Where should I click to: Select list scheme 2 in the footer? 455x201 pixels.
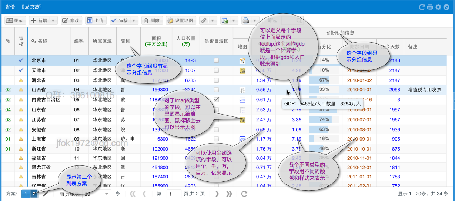pyautogui.click(x=34, y=194)
